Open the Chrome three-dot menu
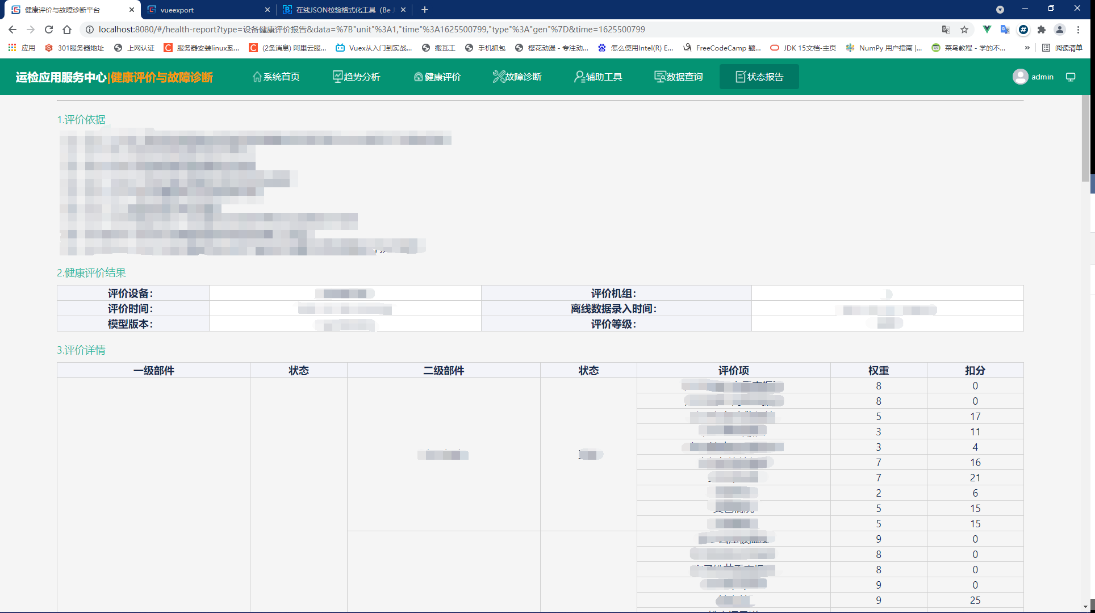The image size is (1095, 613). [x=1078, y=29]
